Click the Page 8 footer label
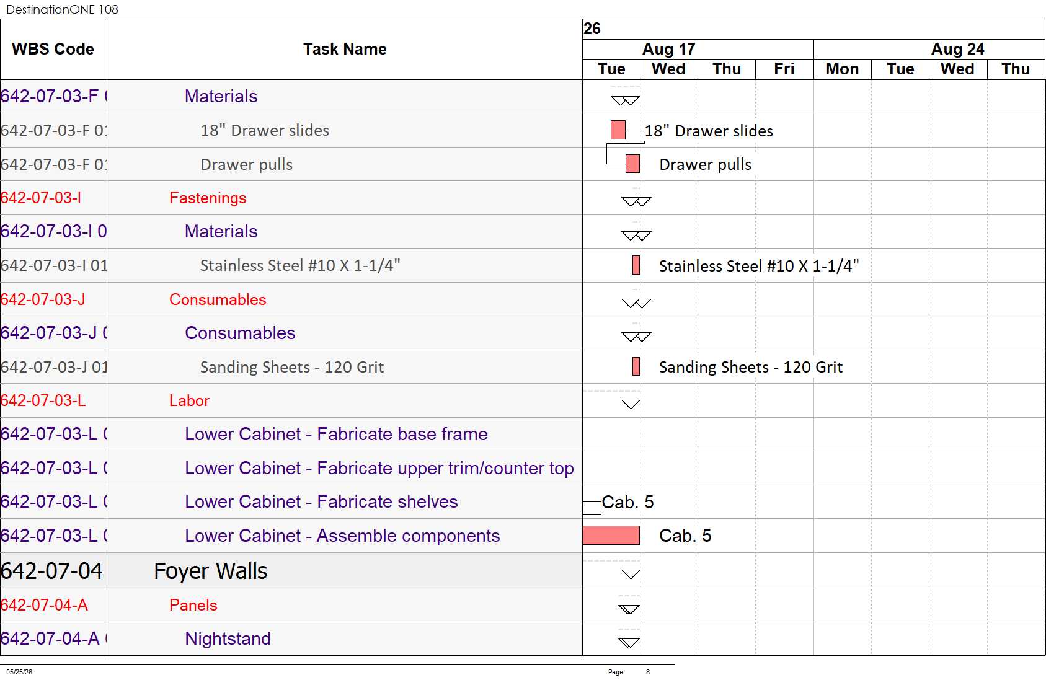The height and width of the screenshot is (680, 1046). [629, 672]
